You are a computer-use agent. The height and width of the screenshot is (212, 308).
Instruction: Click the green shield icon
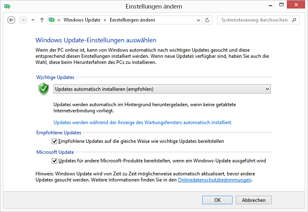point(44,89)
